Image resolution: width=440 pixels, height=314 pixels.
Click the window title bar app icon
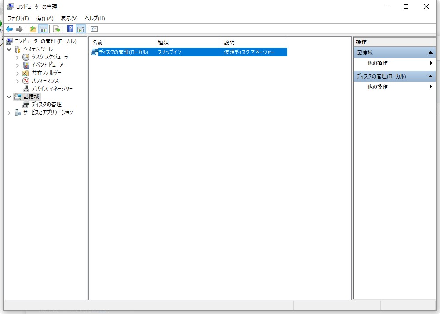11,7
